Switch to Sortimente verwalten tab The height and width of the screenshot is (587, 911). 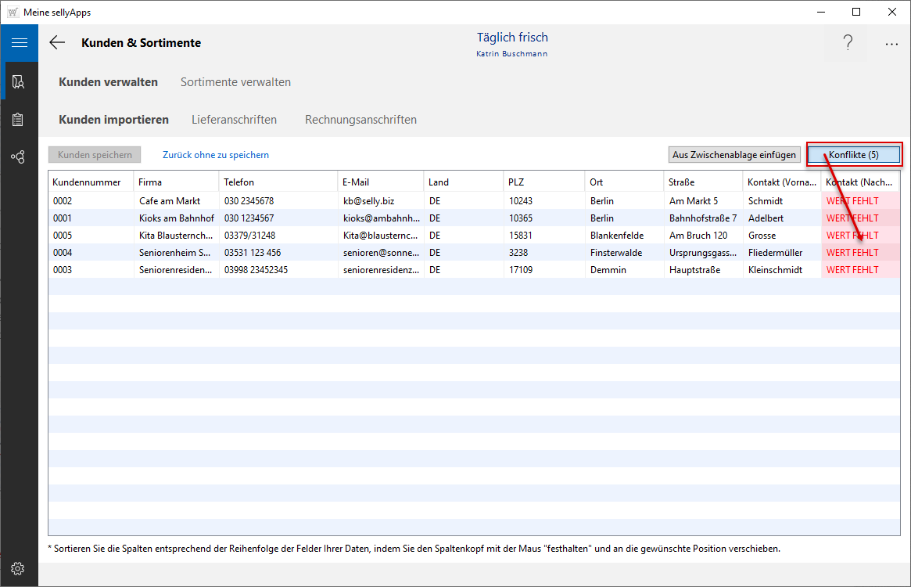pos(235,82)
